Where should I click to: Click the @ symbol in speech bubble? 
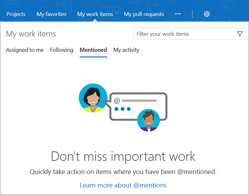117,101
